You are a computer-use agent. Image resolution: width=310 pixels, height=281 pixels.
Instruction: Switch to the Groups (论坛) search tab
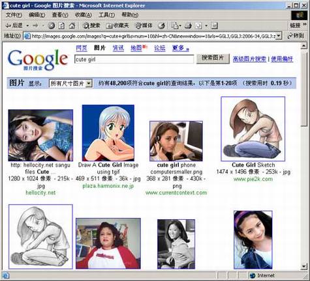160,48
